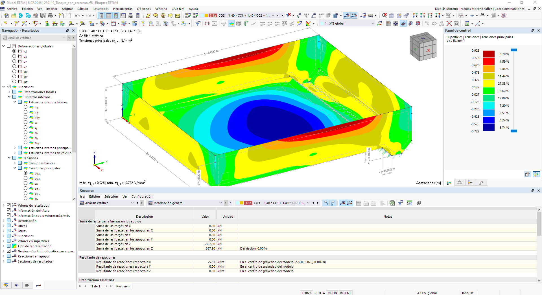
Task: Click the camera views icon in navigator bottom
Action: click(x=27, y=285)
